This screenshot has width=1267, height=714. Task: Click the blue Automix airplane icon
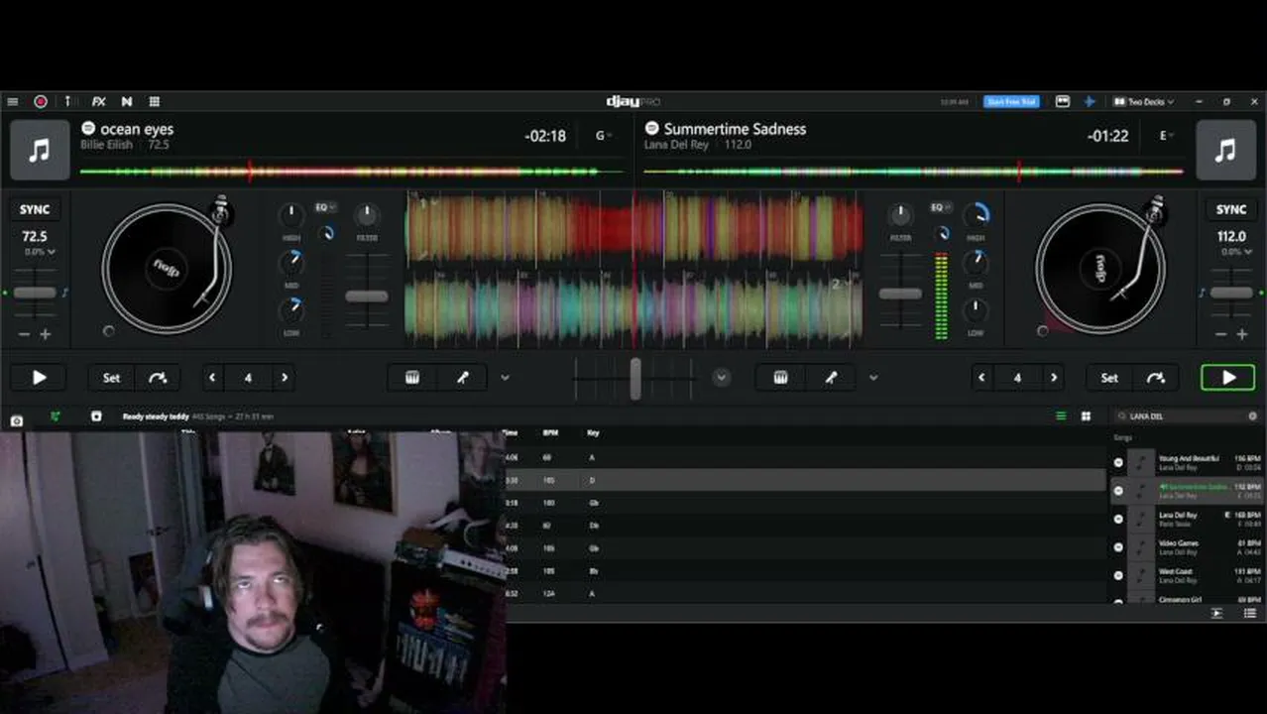tap(1090, 101)
